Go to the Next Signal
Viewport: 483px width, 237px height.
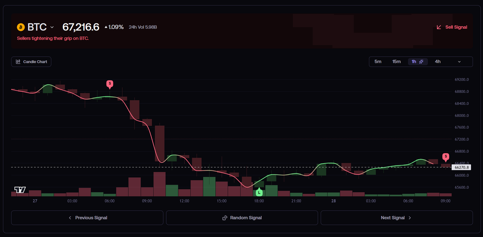(396, 218)
